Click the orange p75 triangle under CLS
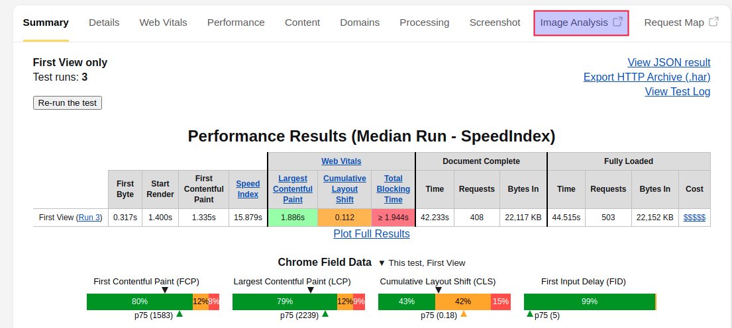The image size is (732, 328). [x=463, y=314]
